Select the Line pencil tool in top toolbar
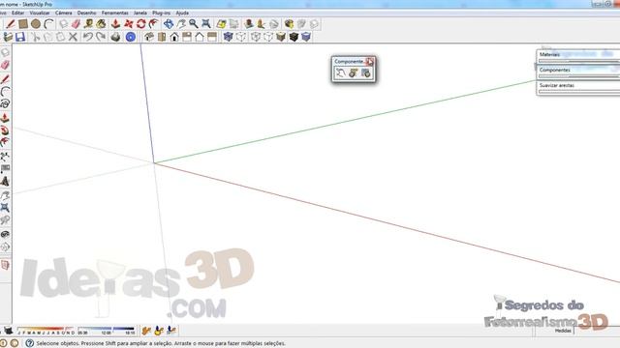 [11, 24]
